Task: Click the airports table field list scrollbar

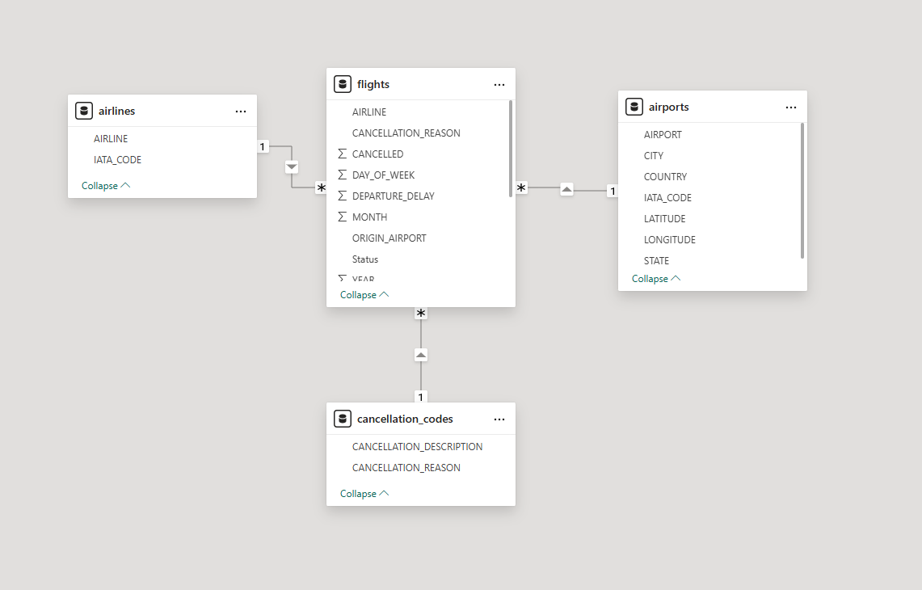Action: (802, 190)
